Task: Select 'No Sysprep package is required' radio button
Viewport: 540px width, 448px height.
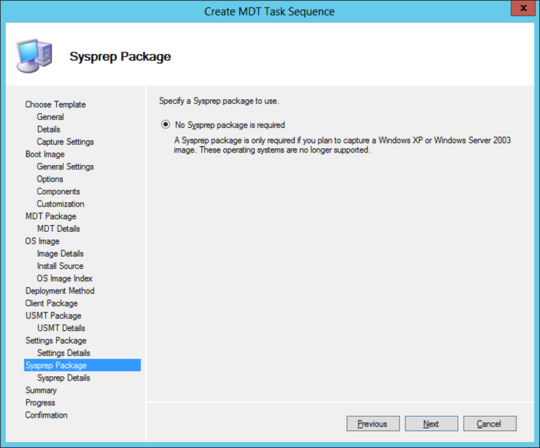Action: point(165,125)
